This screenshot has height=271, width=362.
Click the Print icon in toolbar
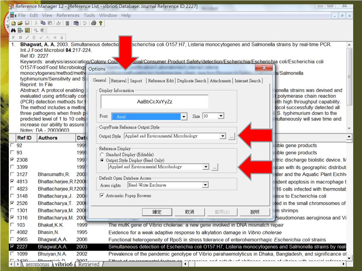pyautogui.click(x=93, y=23)
